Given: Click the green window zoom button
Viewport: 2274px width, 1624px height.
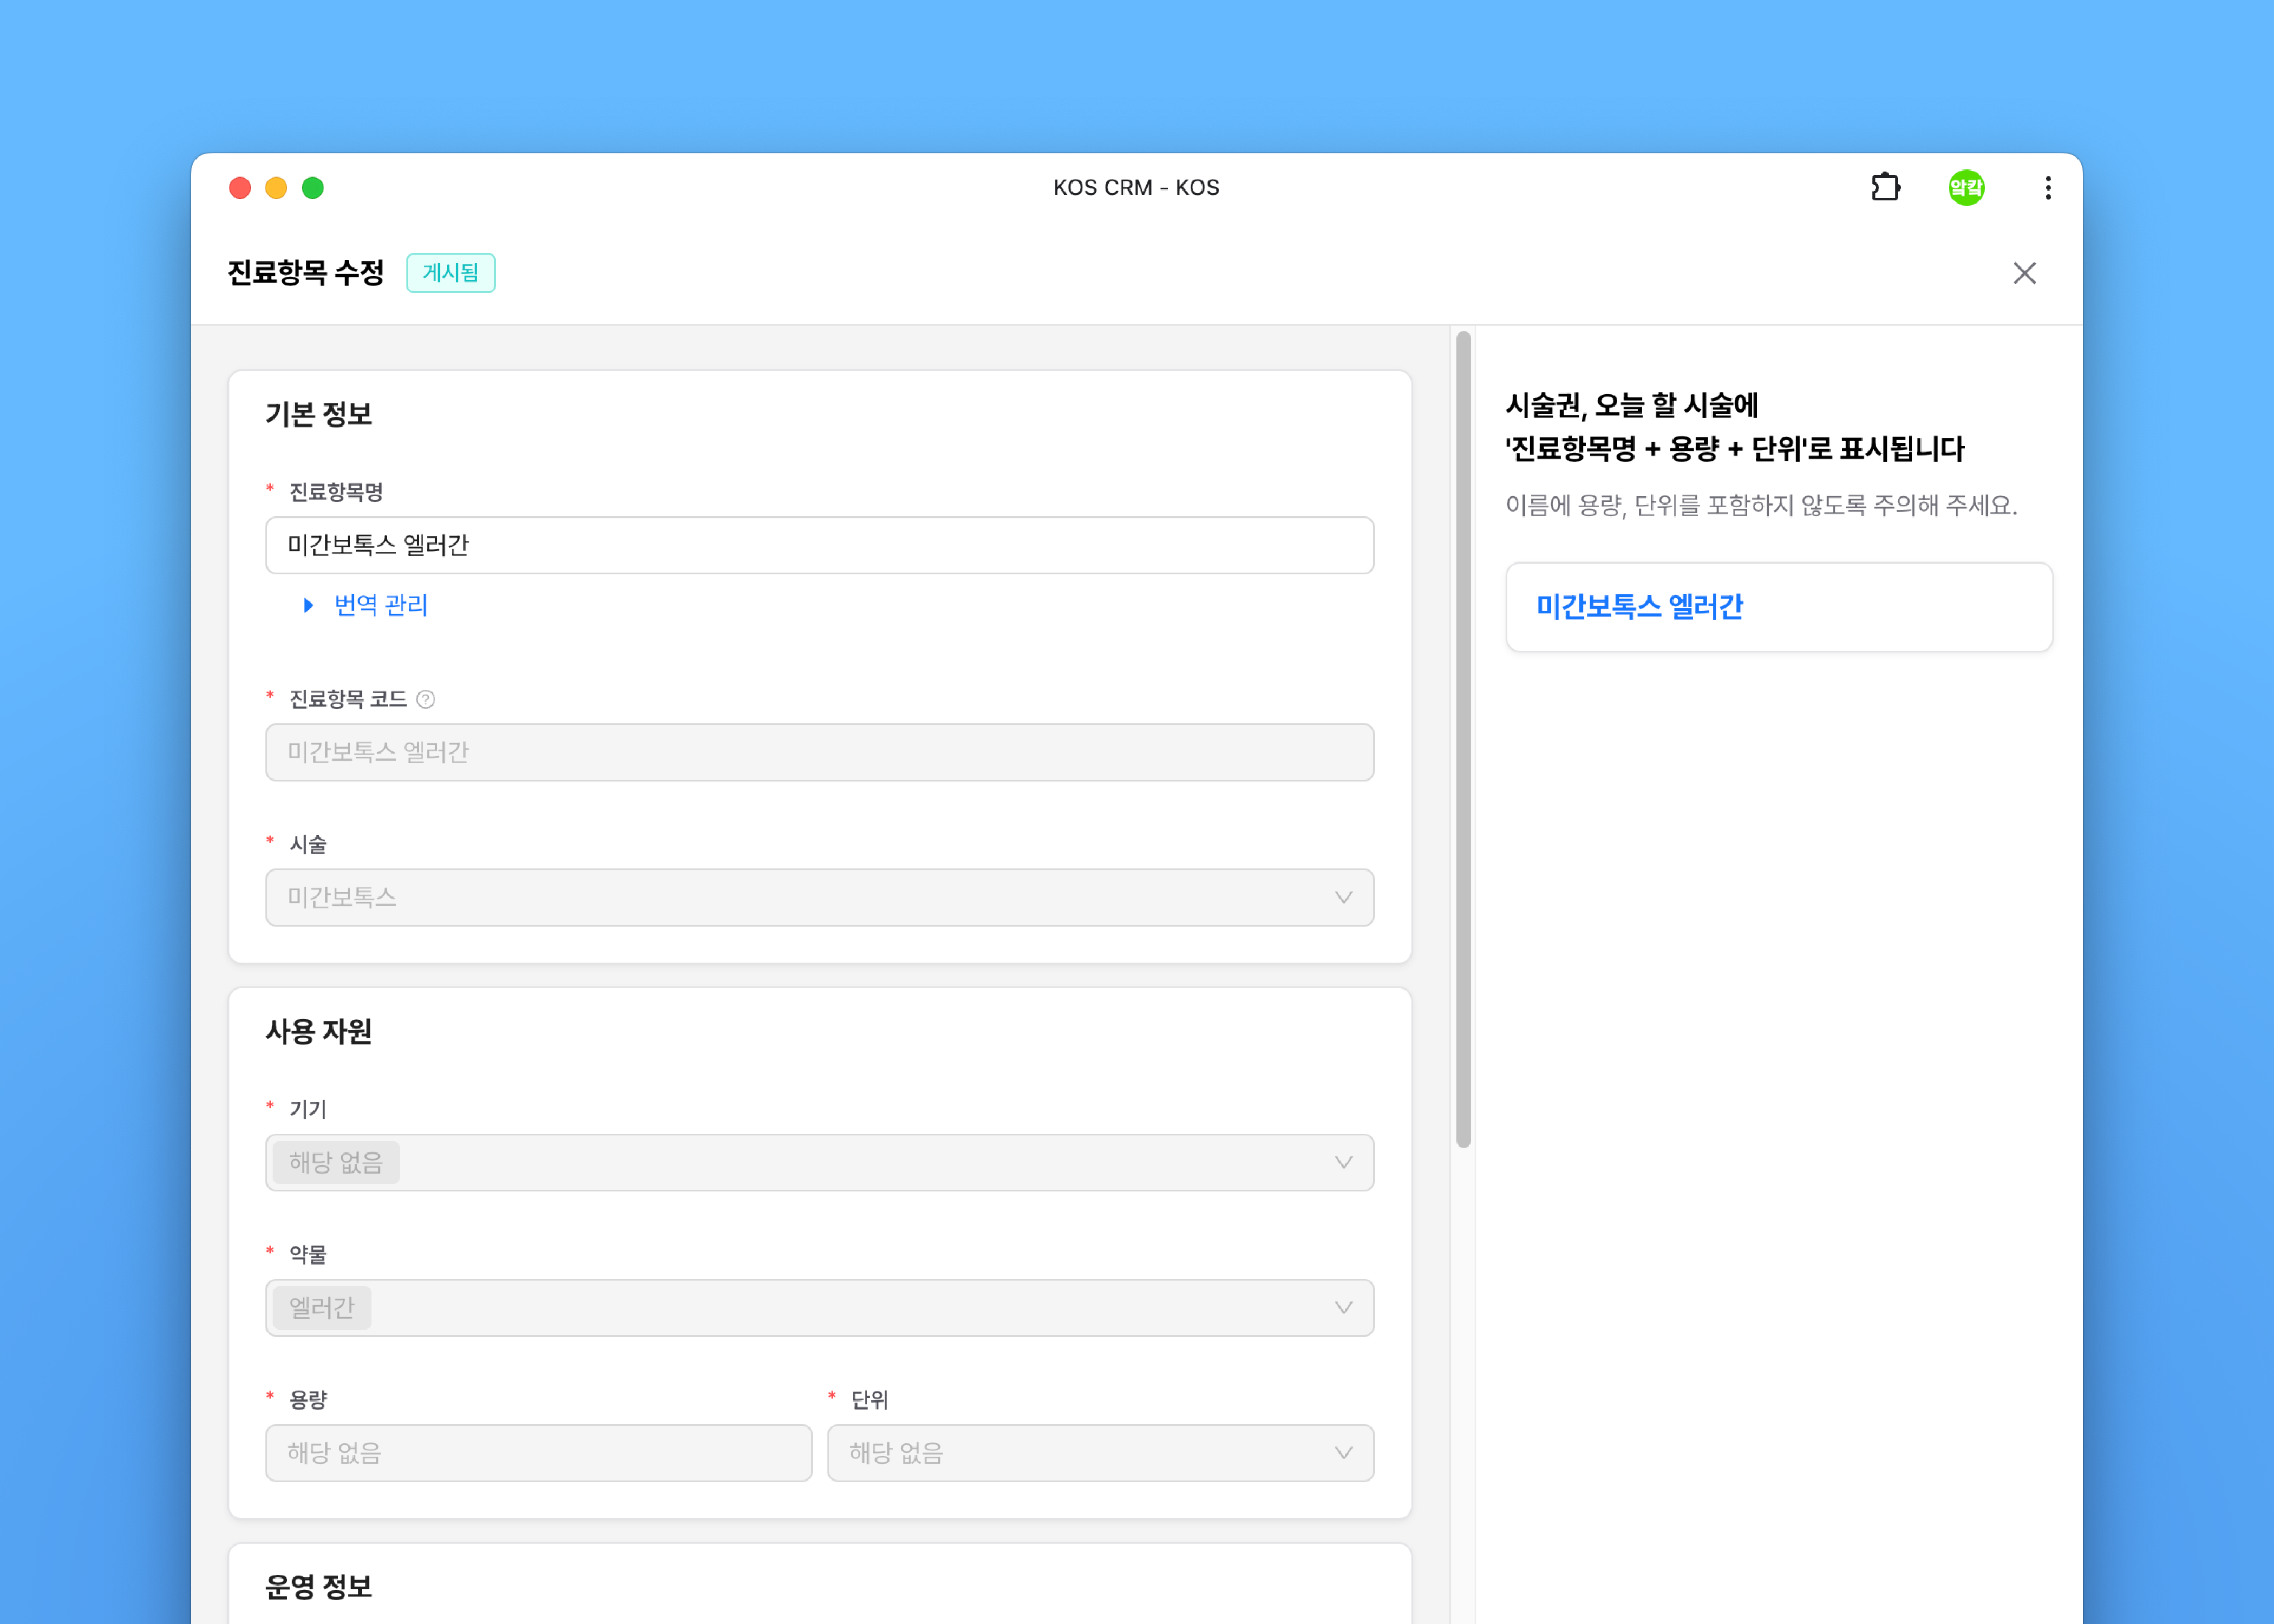Looking at the screenshot, I should click(x=313, y=188).
